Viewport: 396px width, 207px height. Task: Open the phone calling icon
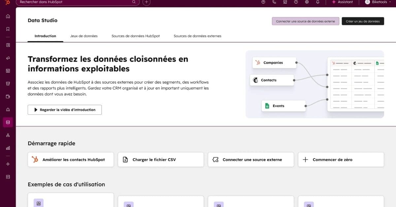tap(274, 2)
